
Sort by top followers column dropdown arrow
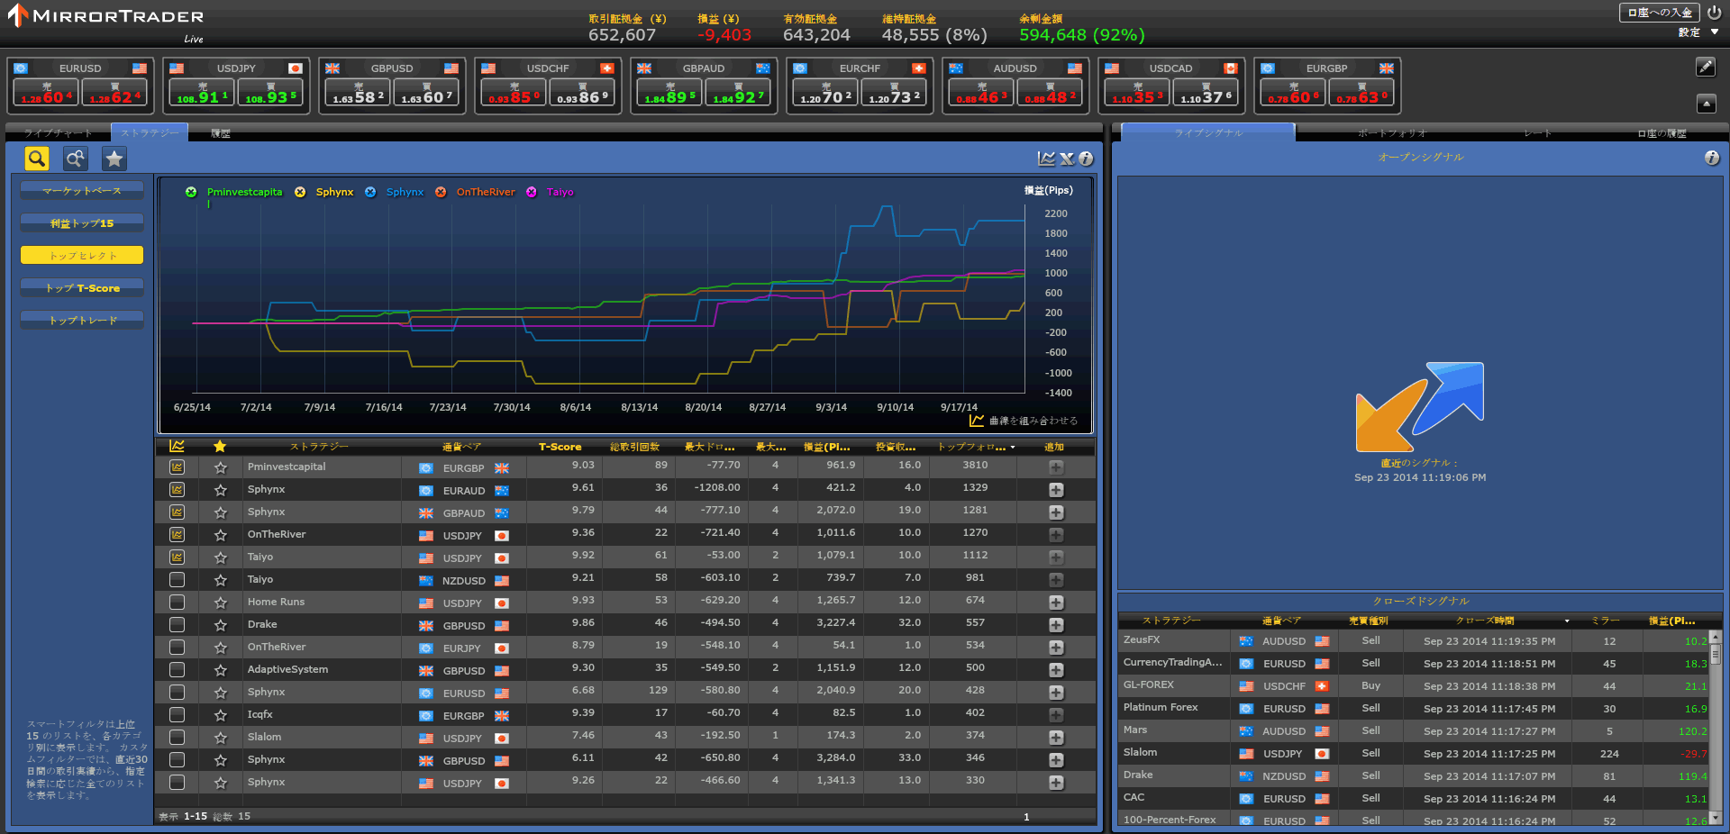[x=1013, y=447]
